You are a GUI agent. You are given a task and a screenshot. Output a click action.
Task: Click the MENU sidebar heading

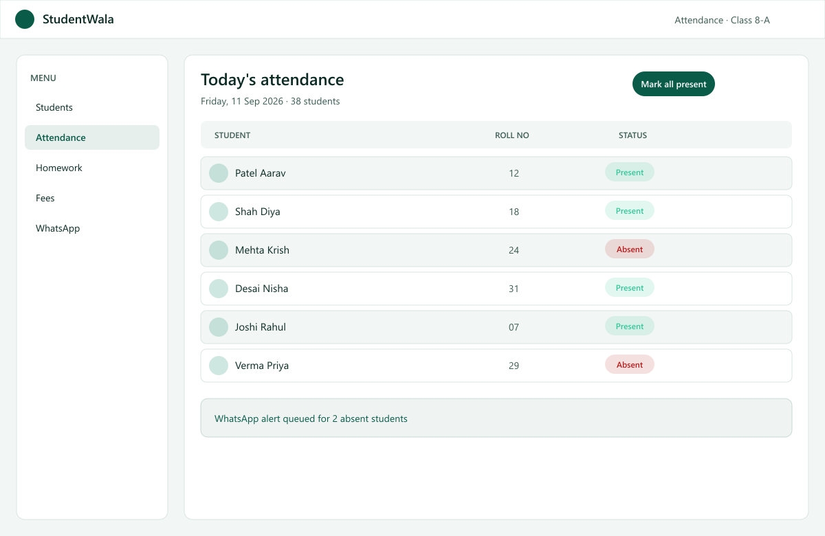(43, 78)
